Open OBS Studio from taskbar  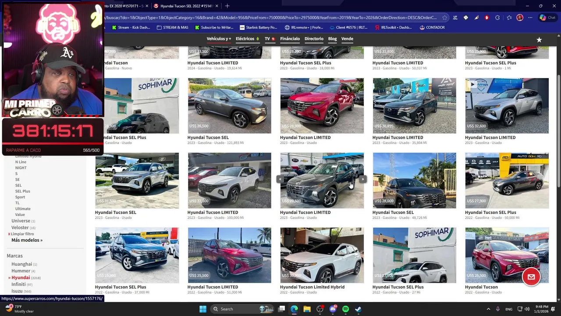pos(320,309)
